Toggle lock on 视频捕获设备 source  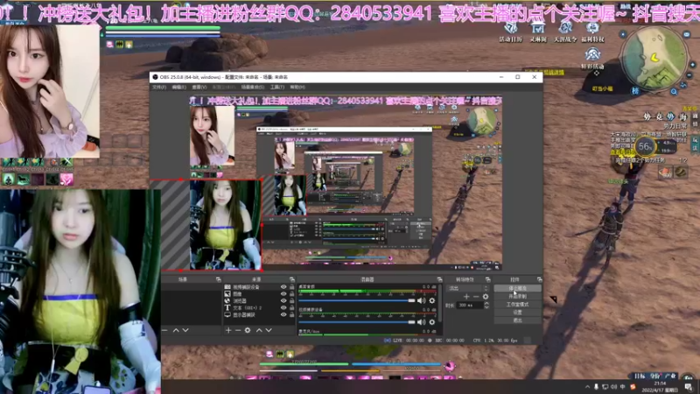pos(292,287)
